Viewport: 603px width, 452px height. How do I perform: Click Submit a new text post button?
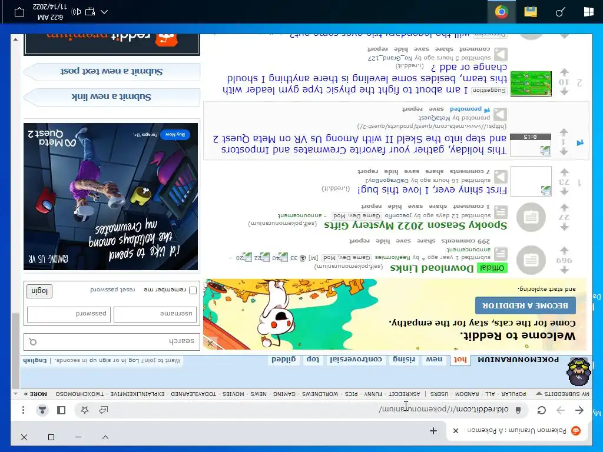coord(111,71)
